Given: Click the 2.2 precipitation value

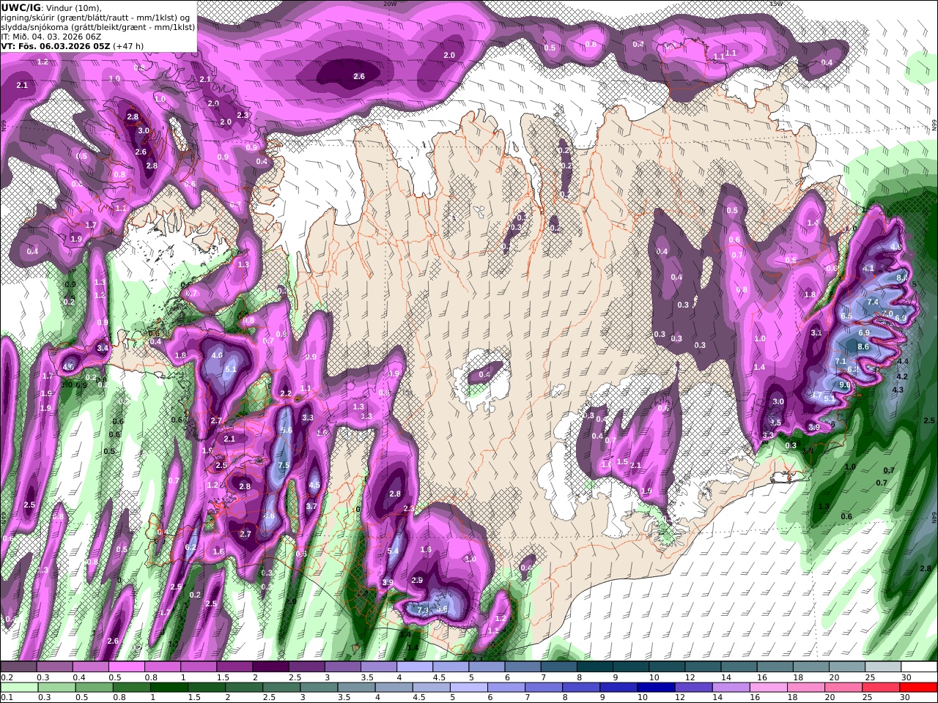Looking at the screenshot, I should pos(287,394).
